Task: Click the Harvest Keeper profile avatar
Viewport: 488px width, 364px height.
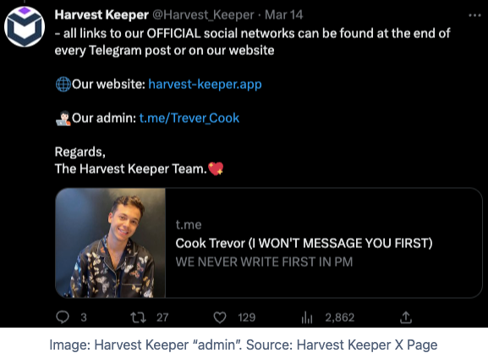Action: tap(25, 27)
